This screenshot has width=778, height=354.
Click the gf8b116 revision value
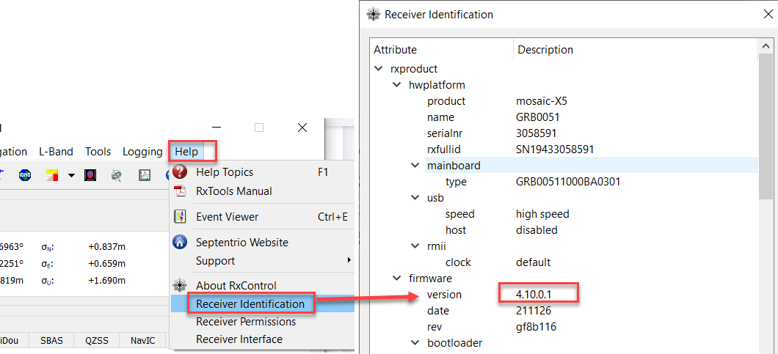(536, 327)
